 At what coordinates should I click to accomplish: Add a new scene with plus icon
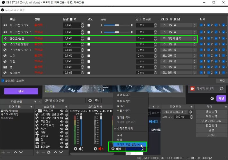(x=3, y=152)
